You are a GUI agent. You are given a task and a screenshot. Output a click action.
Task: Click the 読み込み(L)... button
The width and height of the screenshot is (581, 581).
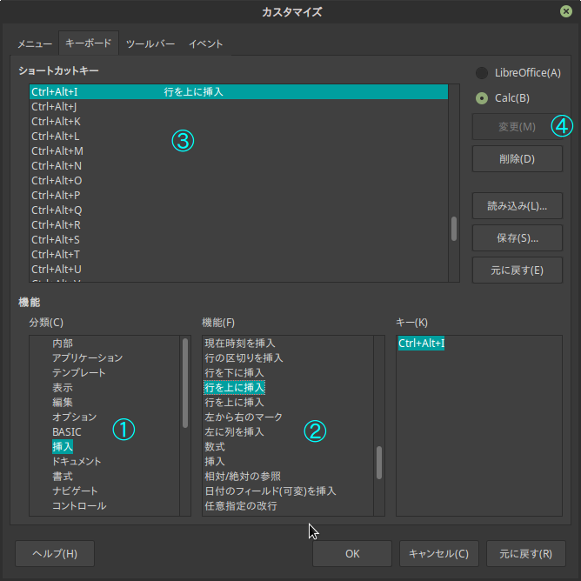tap(517, 206)
